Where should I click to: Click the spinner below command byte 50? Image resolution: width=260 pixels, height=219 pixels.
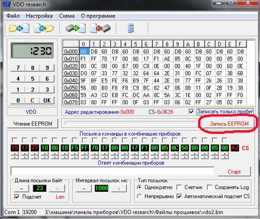click(x=184, y=156)
